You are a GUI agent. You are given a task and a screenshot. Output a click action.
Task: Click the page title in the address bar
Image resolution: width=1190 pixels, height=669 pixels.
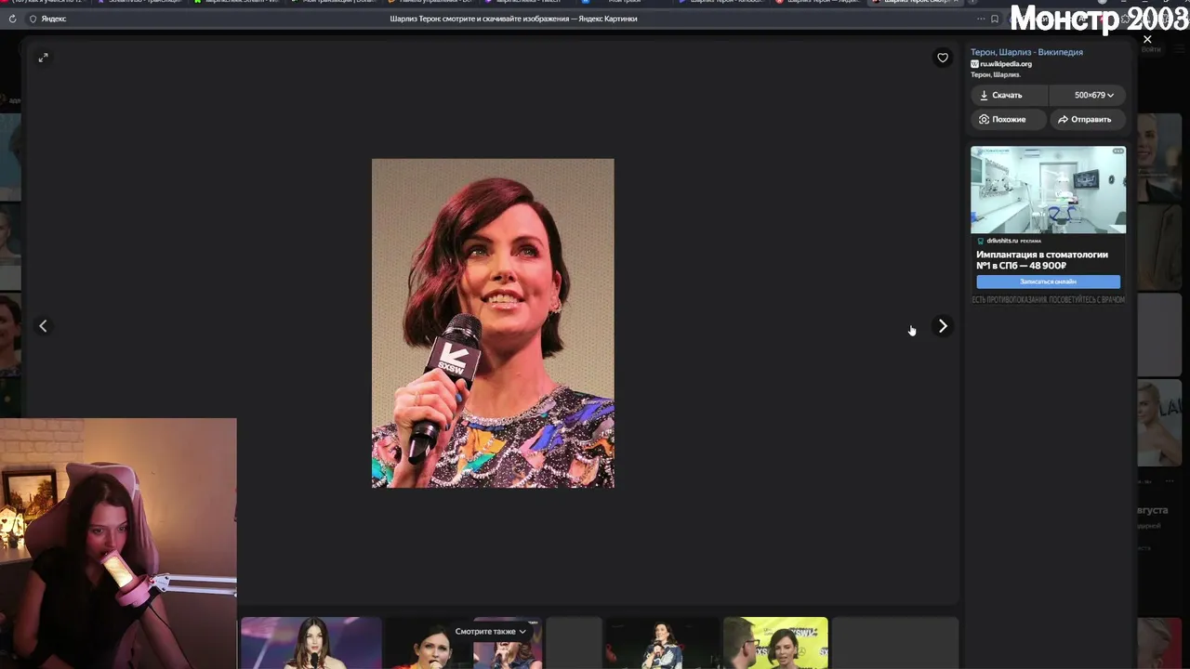(513, 19)
